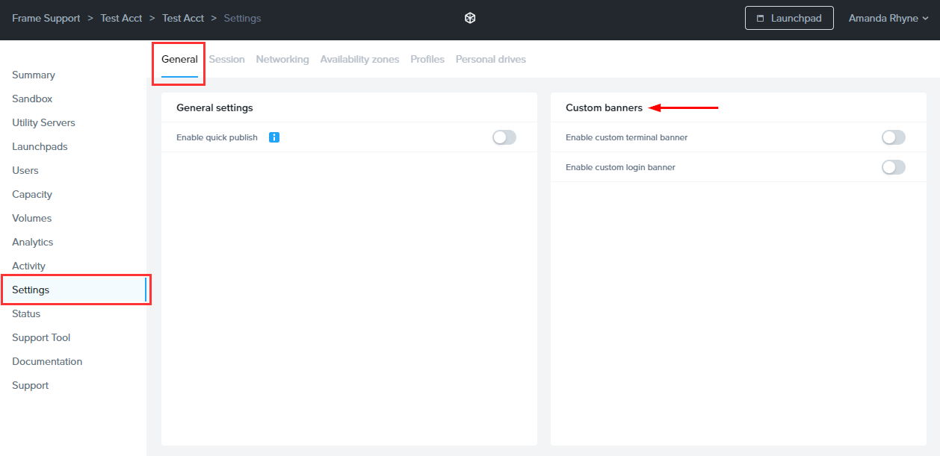Select Users in the sidebar
This screenshot has height=456, width=940.
pyautogui.click(x=25, y=170)
